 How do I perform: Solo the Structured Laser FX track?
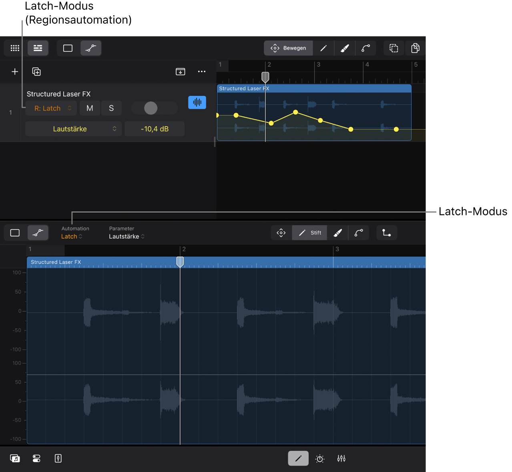tap(111, 108)
